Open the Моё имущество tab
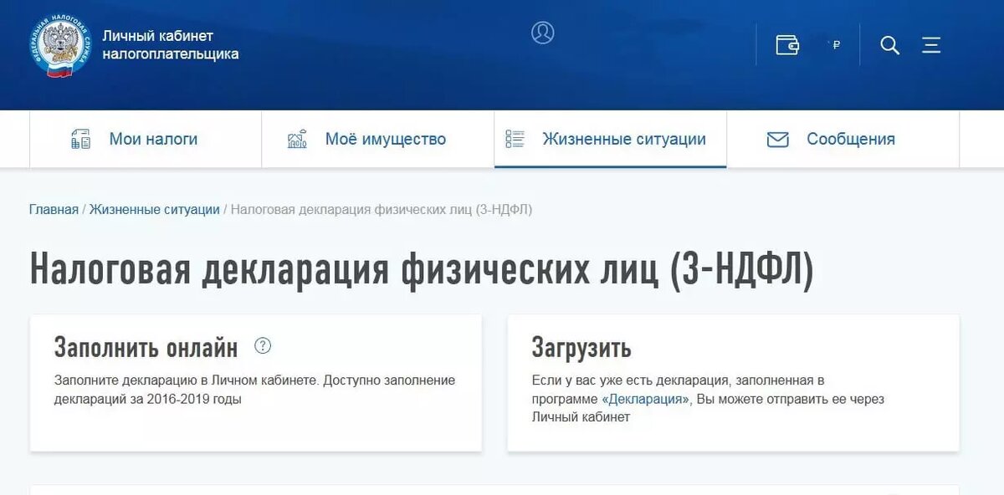Image resolution: width=1004 pixels, height=495 pixels. point(386,139)
